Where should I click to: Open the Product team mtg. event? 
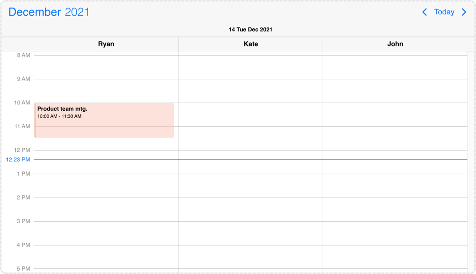pos(104,120)
